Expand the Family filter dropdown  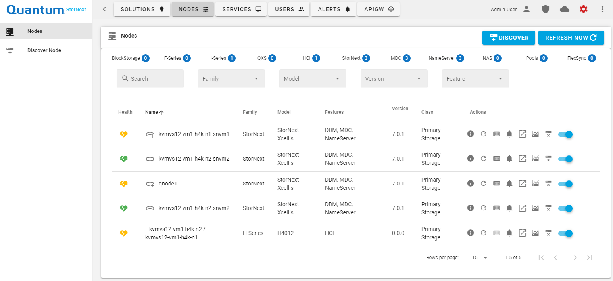pyautogui.click(x=231, y=78)
